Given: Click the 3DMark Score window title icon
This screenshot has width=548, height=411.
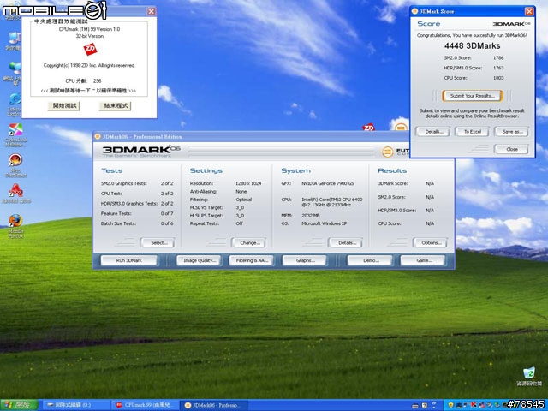Looking at the screenshot, I should [x=414, y=11].
